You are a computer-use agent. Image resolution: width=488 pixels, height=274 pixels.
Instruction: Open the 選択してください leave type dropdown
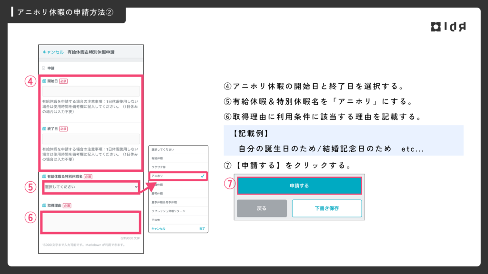[x=91, y=187]
